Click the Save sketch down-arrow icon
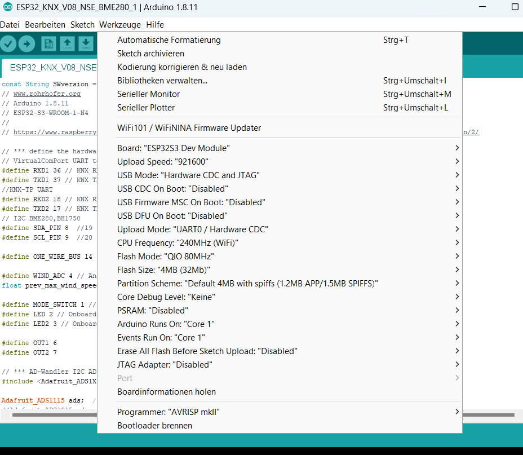The height and width of the screenshot is (455, 523). point(86,44)
